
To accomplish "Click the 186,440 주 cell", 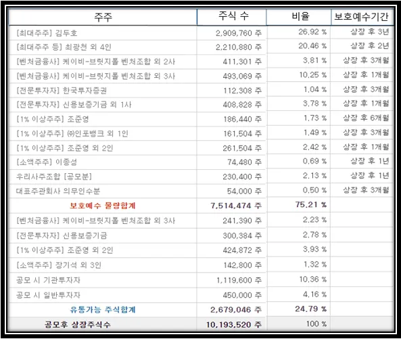I will coord(242,119).
